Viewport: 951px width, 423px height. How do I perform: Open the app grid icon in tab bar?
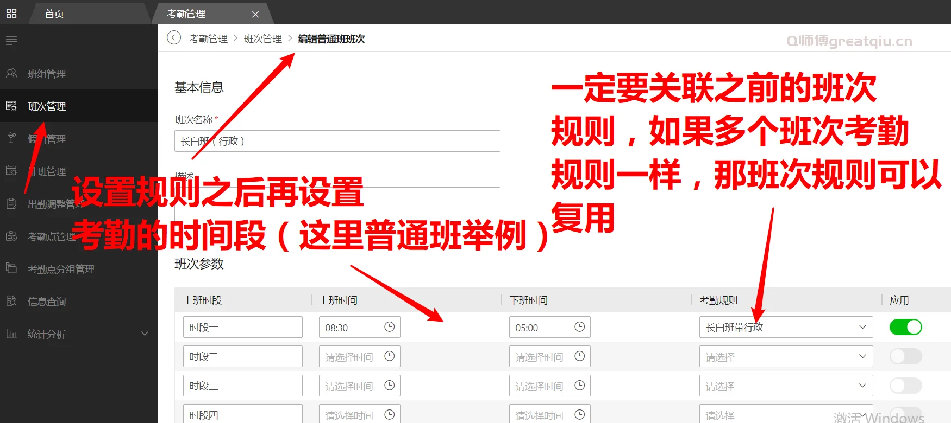pos(11,14)
